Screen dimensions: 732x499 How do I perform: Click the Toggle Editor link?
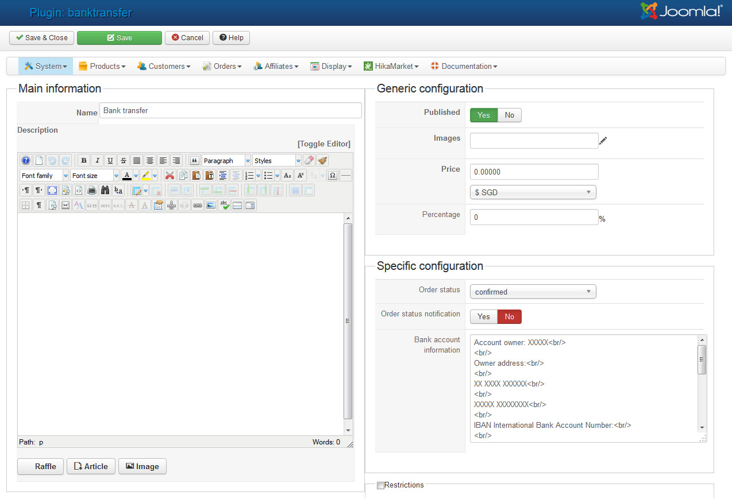(323, 144)
